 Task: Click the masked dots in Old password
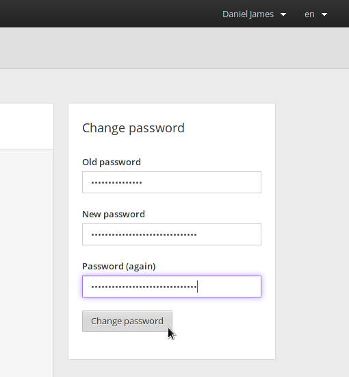tap(116, 183)
